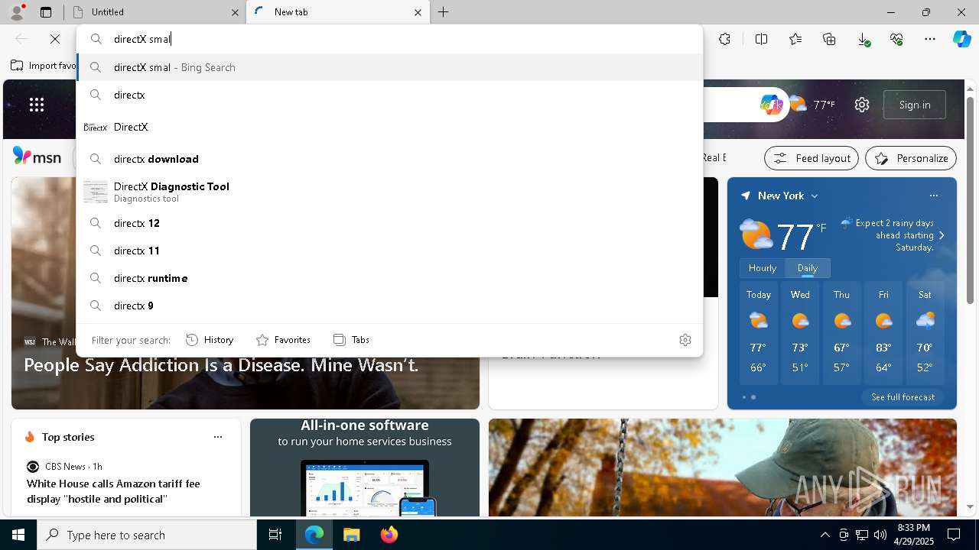Open File Explorer from taskbar

coord(351,535)
